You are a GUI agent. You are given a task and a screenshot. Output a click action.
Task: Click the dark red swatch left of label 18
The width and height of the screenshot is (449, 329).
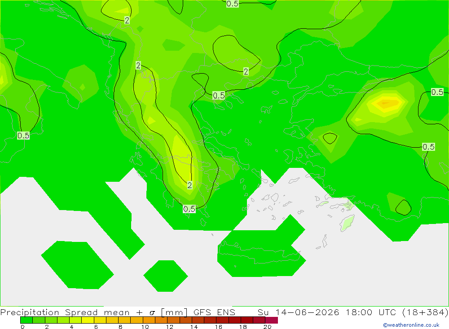(x=235, y=320)
